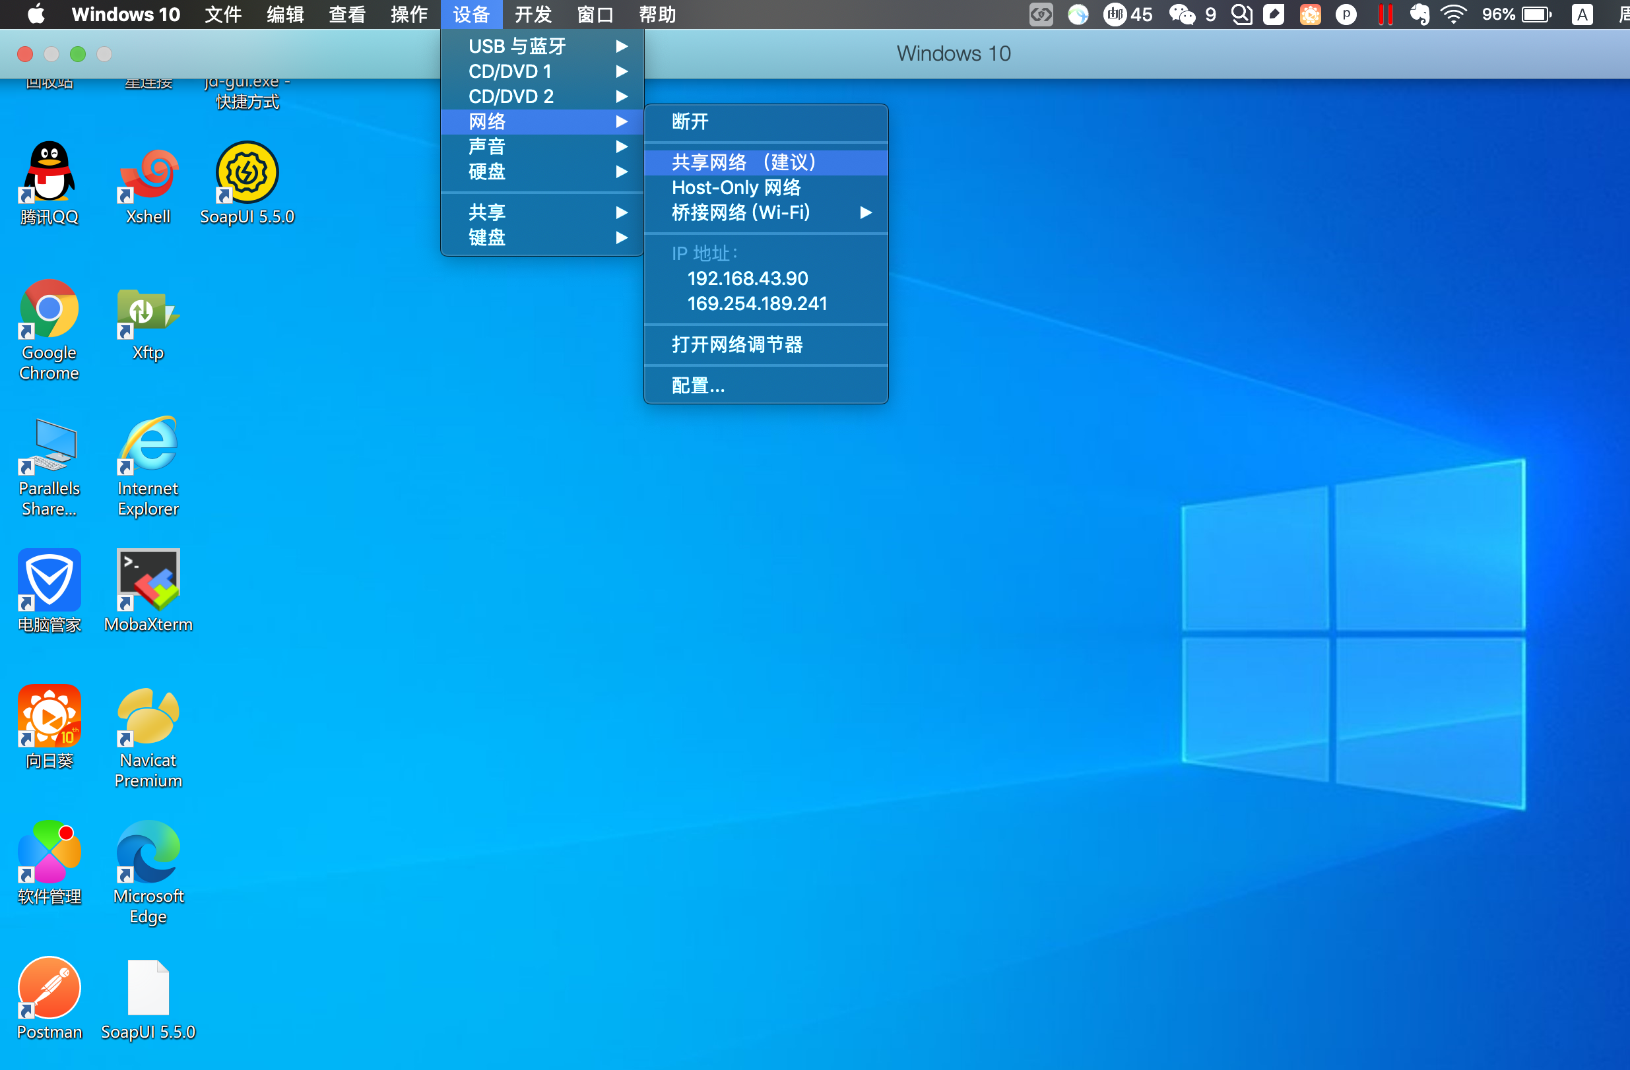Select the blank SoapUI 5.5.0 file icon
This screenshot has height=1070, width=1630.
(148, 998)
